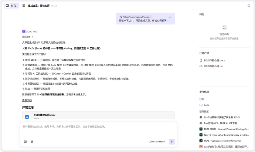The width and height of the screenshot is (255, 152).
Task: Click the 16:12 timestamp
Action: pyautogui.click(x=54, y=6)
